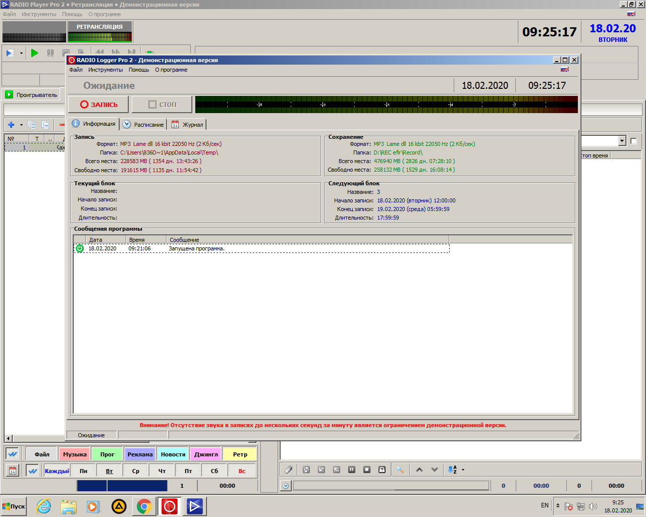Open the playlist file icon in RADIO Player
Image resolution: width=646 pixels, height=517 pixels.
tap(10, 53)
